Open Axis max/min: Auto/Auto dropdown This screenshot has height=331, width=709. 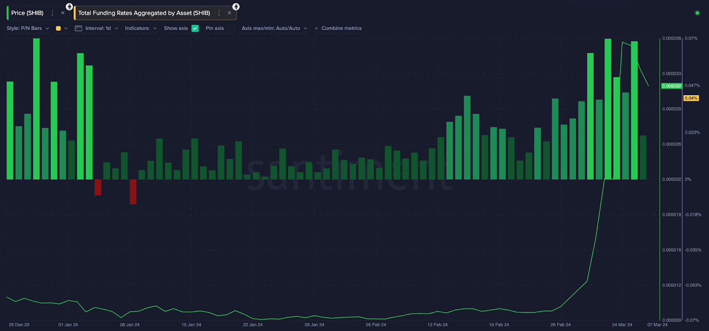pos(274,28)
